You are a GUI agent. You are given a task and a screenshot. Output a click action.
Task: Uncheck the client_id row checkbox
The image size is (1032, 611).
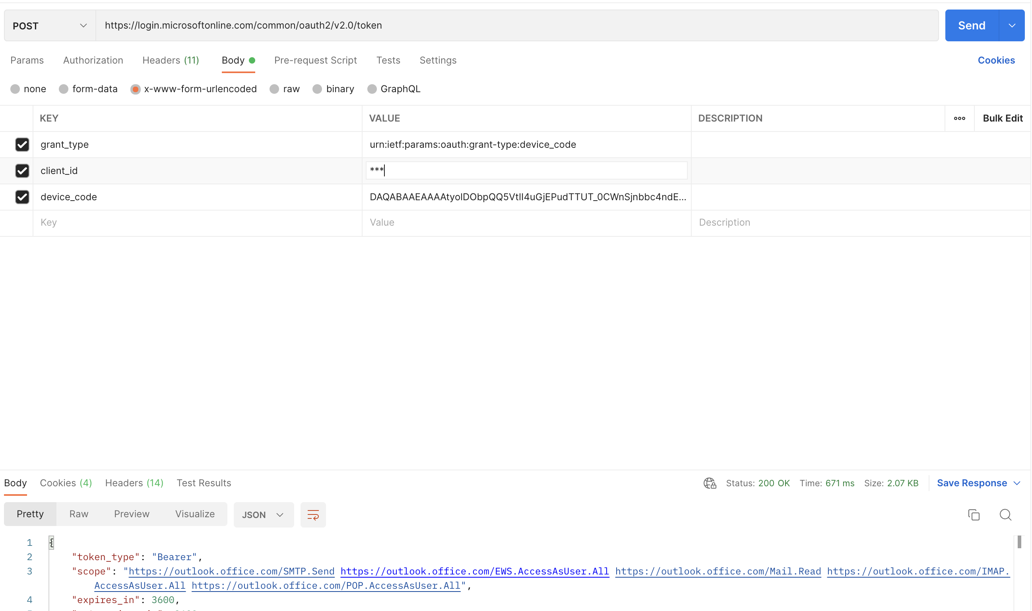click(x=22, y=171)
